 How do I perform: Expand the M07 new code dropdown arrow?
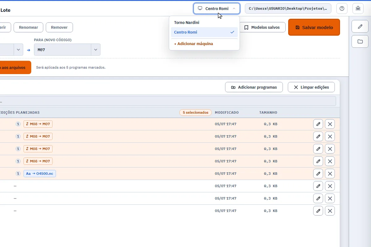tap(96, 50)
